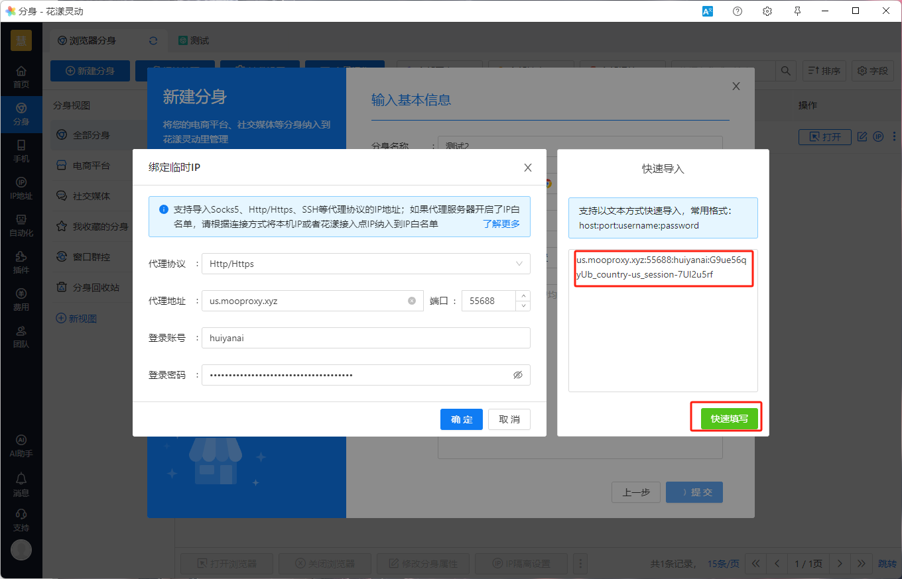Click the 登录账号 input field
The image size is (902, 579).
(365, 338)
